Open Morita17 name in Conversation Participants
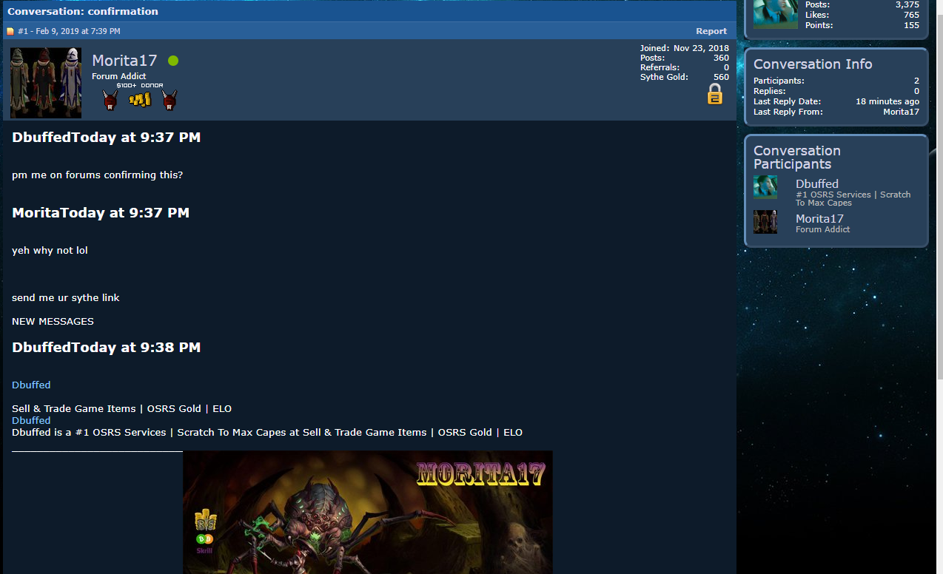 [819, 218]
